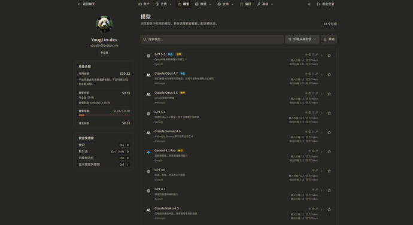The image size is (413, 225).
Task: Click the coin icon beside 计费
Action: pos(157,4)
